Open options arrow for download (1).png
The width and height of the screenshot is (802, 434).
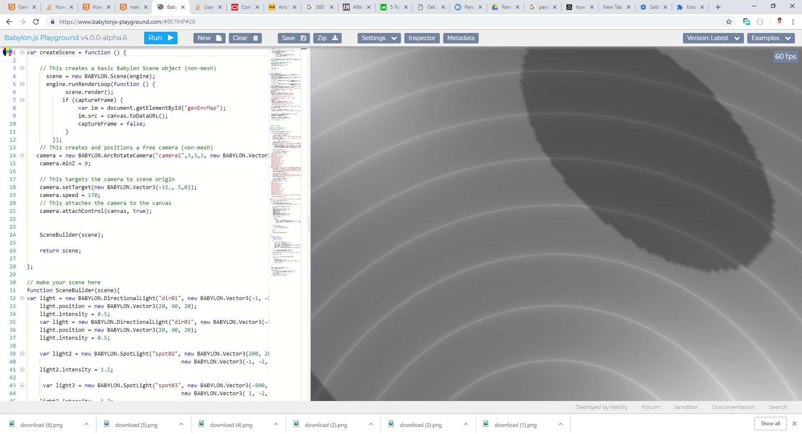[561, 424]
